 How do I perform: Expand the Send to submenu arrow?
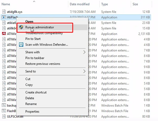click(84, 71)
